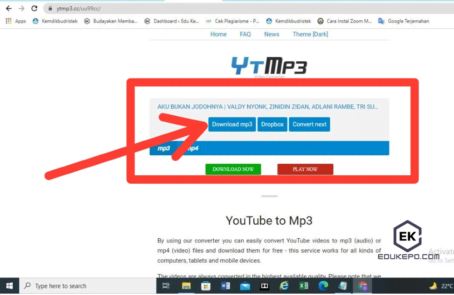Select the mp4 format tab
Image resolution: width=454 pixels, height=295 pixels.
[x=192, y=148]
